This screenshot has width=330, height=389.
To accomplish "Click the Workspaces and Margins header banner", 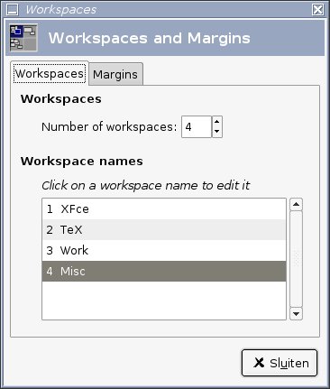I will [x=165, y=38].
